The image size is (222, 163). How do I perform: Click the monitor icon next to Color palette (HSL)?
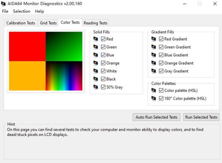coord(153,90)
